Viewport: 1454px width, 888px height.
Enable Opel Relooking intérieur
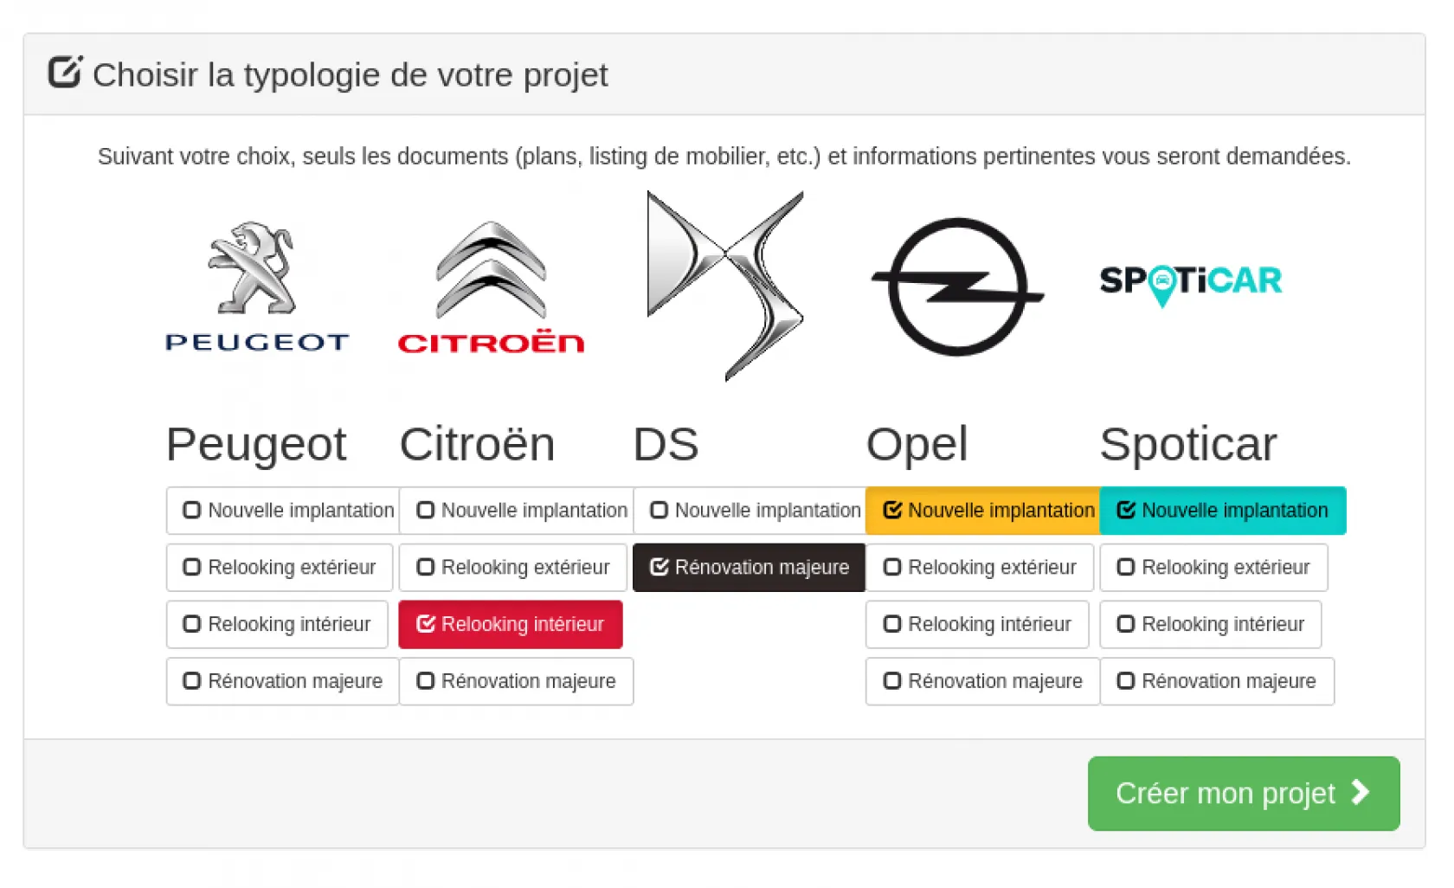(x=977, y=625)
